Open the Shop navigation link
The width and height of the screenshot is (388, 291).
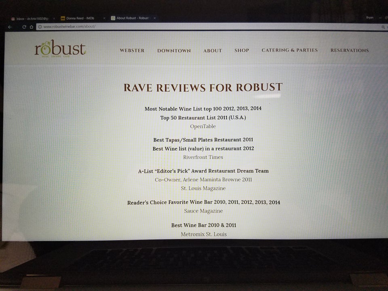tap(242, 51)
